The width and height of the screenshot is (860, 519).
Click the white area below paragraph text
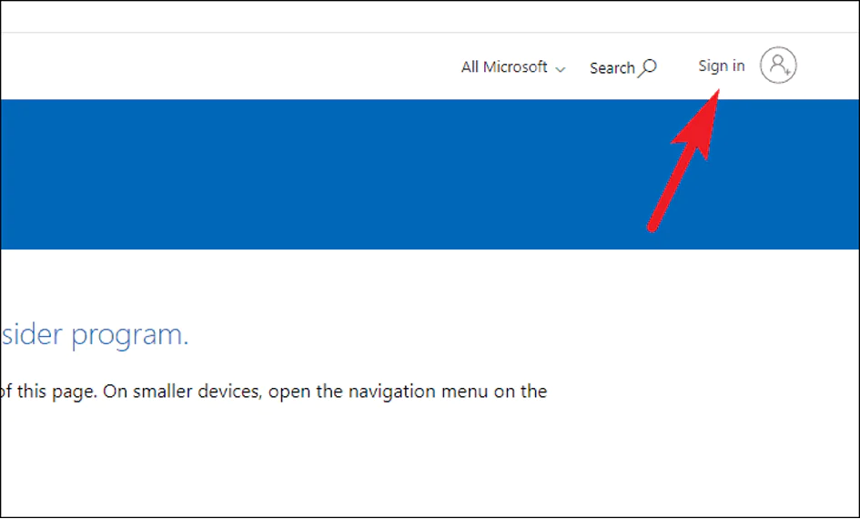click(364, 464)
